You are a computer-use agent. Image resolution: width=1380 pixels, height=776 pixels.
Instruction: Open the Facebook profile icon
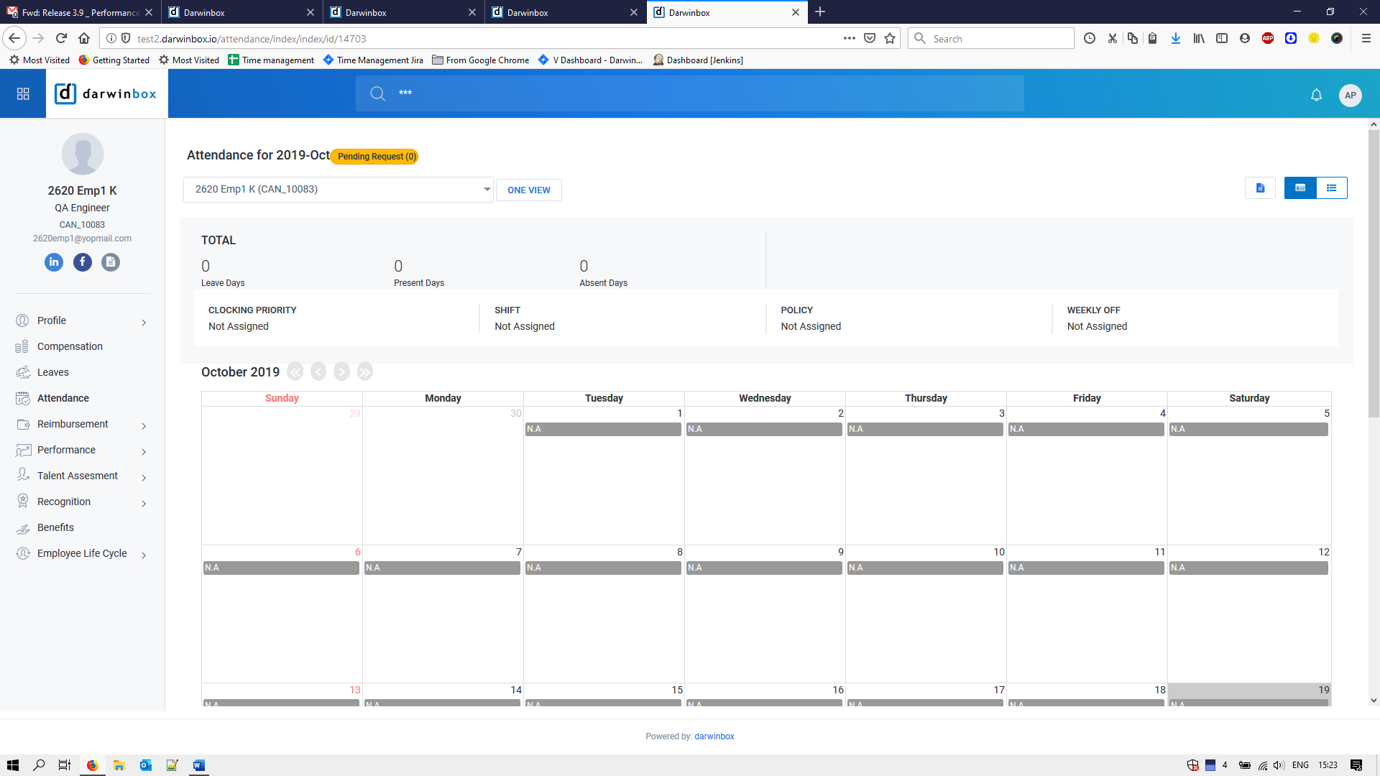[83, 262]
